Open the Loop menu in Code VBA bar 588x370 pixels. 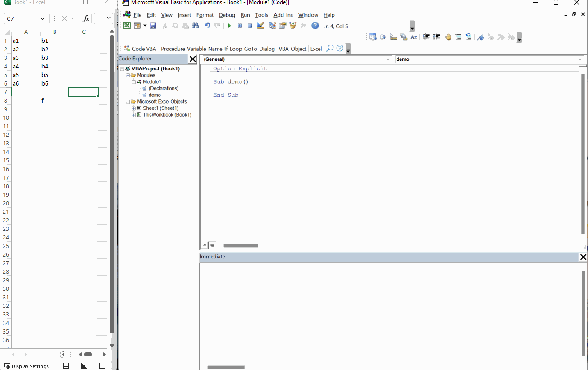(x=236, y=49)
